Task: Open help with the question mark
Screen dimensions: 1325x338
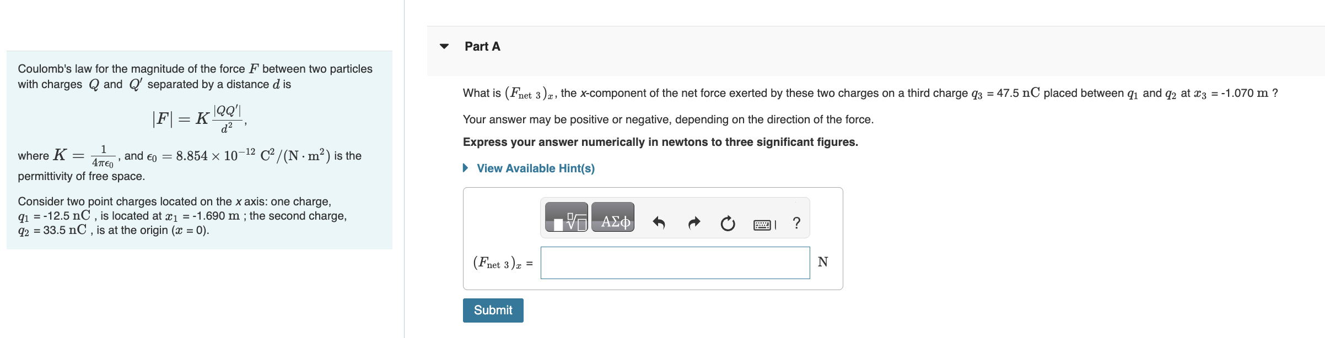Action: pyautogui.click(x=796, y=223)
